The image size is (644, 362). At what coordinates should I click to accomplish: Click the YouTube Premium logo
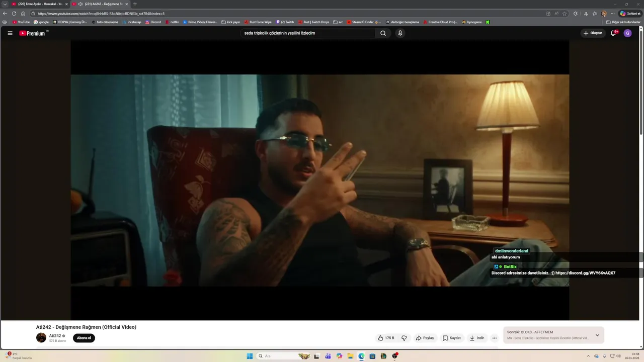33,33
